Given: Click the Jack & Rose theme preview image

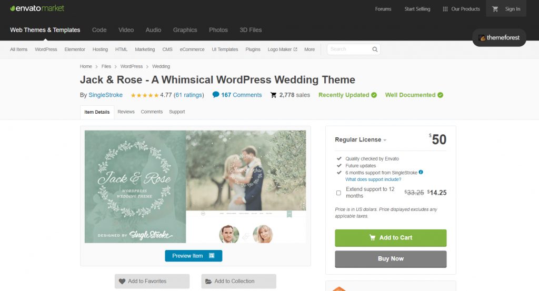Looking at the screenshot, I should pos(195,187).
